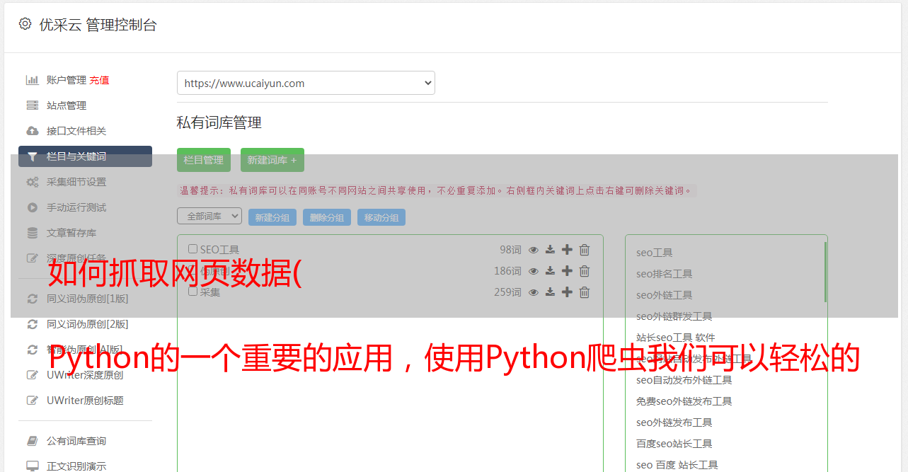The width and height of the screenshot is (908, 472).
Task: Open 公有词库查询 in the sidebar
Action: 76,441
